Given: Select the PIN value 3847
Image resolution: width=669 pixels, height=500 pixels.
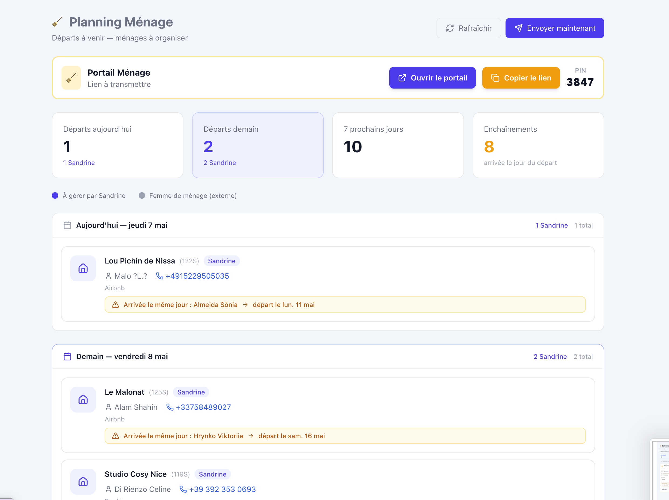Looking at the screenshot, I should pos(580,82).
